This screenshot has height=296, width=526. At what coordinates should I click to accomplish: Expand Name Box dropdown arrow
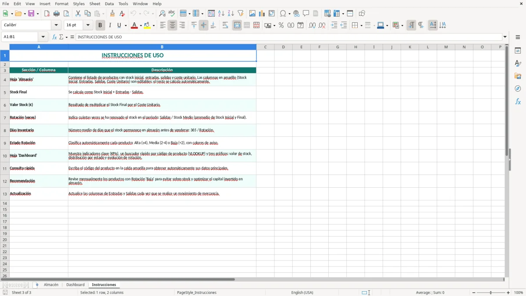pos(43,37)
